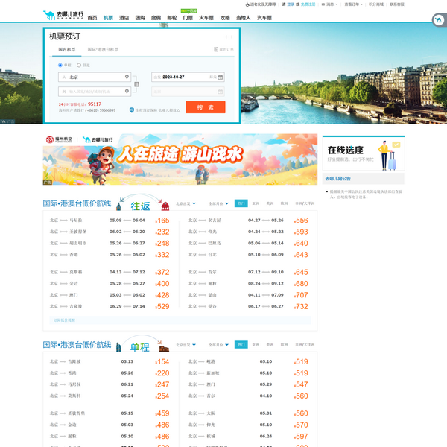Open the return date calendar icon
This screenshot has width=447, height=447.
(x=221, y=92)
